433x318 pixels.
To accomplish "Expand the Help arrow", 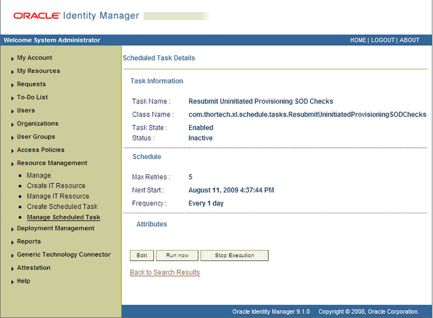I will [12, 282].
